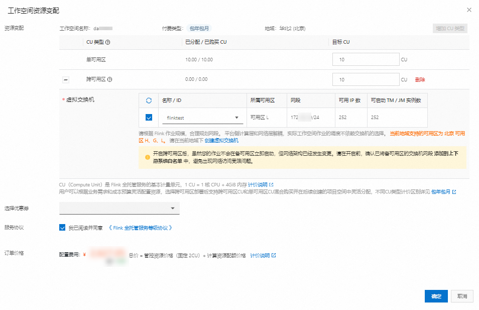Viewport: 479px width, 310px height.
Task: Click the 名称 / ID column header
Action: point(171,100)
